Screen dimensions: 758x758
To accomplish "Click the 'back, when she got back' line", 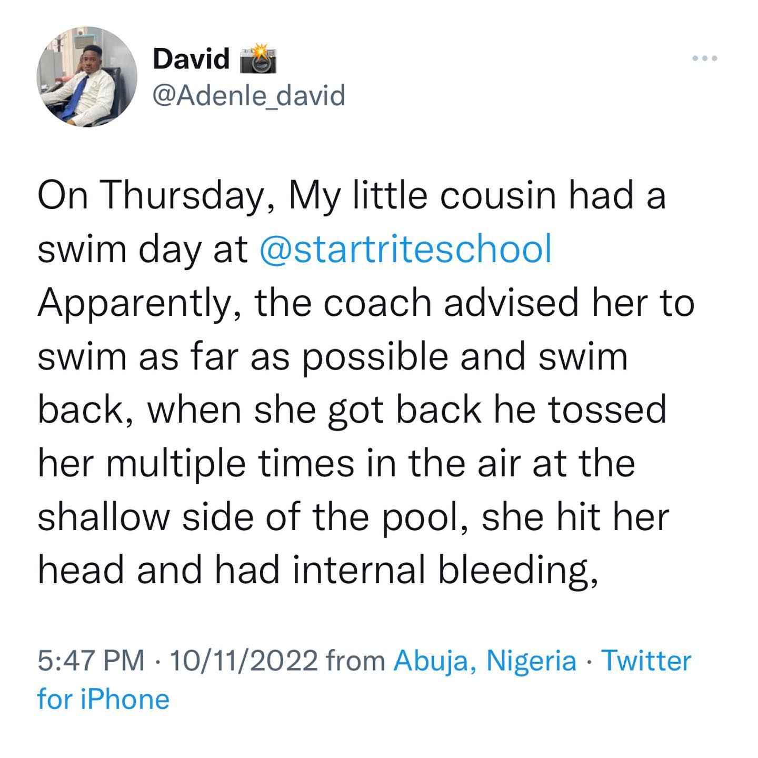I will tap(352, 411).
